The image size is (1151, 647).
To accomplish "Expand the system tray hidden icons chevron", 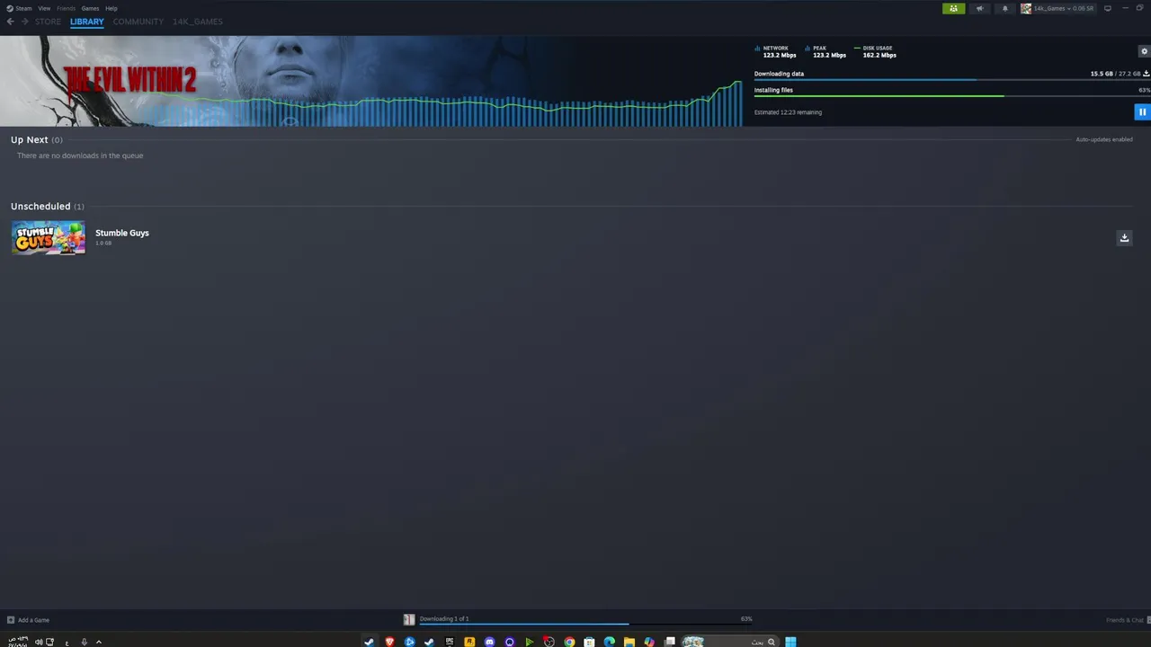I will (99, 642).
